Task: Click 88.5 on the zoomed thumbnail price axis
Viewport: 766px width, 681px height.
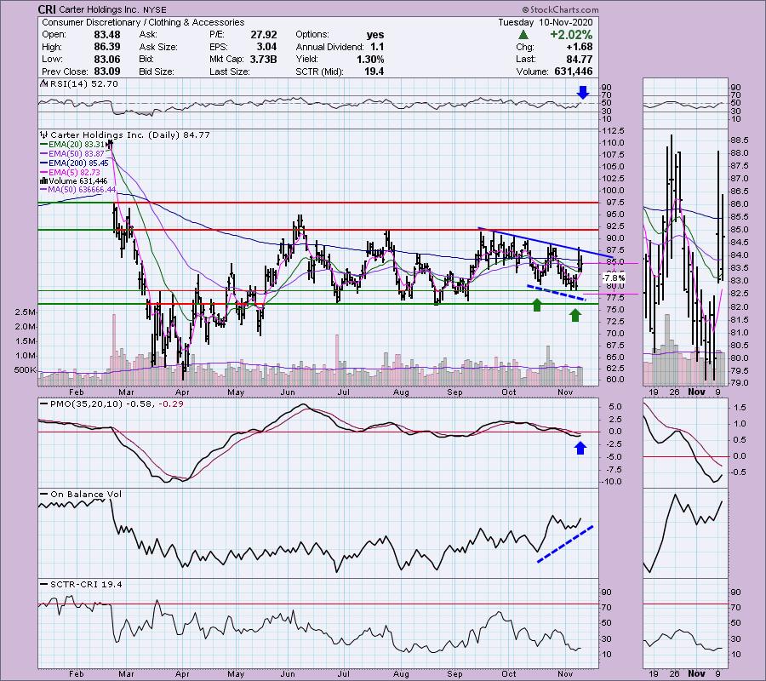Action: click(x=739, y=140)
